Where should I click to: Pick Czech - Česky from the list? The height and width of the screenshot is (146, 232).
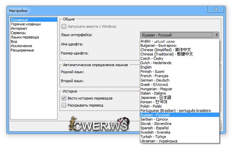pos(179,58)
